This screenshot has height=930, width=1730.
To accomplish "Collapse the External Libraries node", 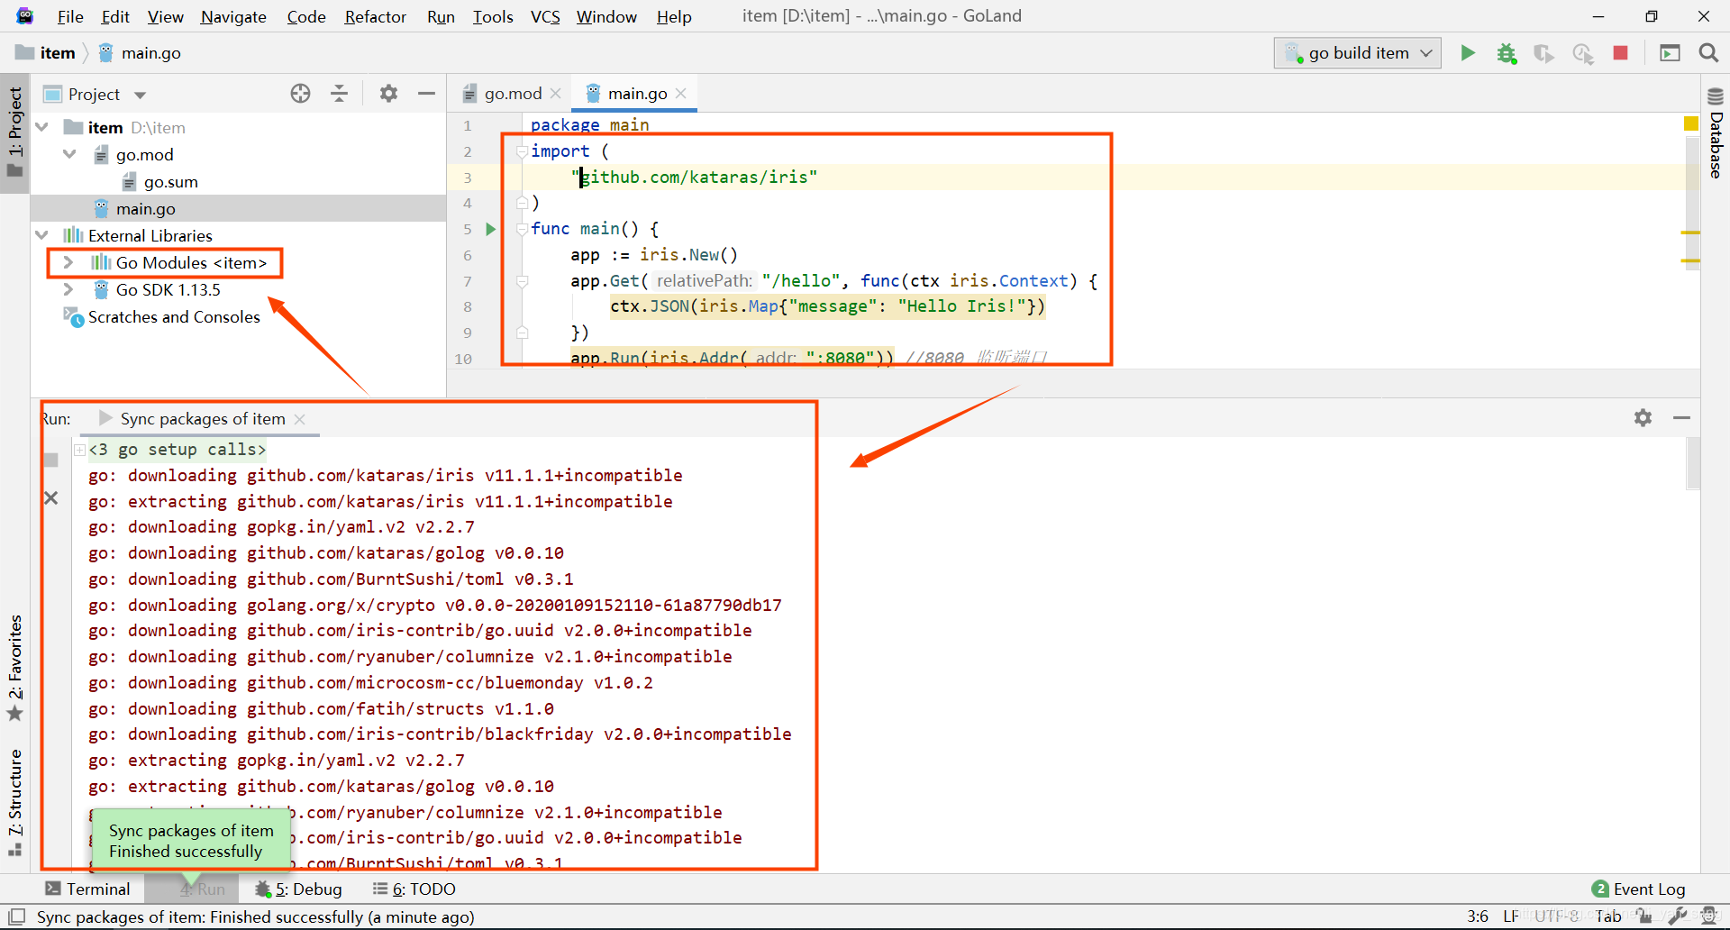I will [x=42, y=236].
